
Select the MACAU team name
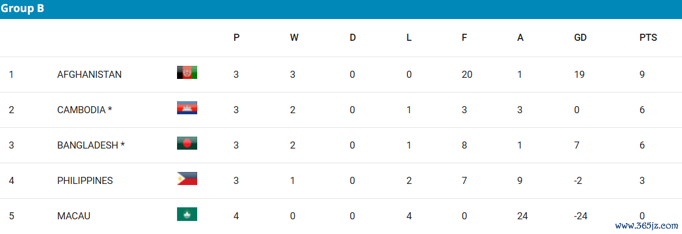[x=74, y=216]
